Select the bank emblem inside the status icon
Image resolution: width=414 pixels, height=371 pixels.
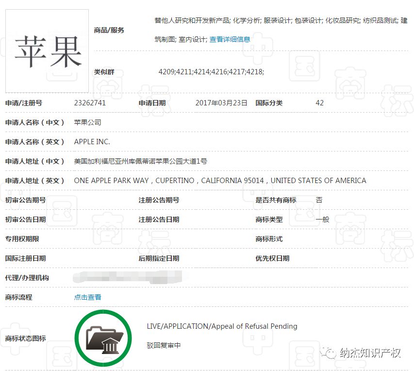click(x=111, y=345)
